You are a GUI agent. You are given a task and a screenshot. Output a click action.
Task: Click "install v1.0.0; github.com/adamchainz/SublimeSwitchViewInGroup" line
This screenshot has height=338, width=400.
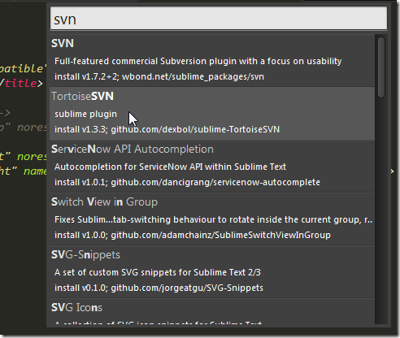tap(193, 235)
